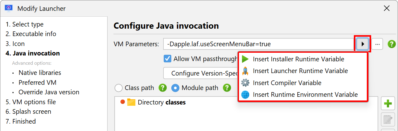Image resolution: width=398 pixels, height=131 pixels.
Task: Click the rocket icon for Launcher Runtime Variable
Action: (x=245, y=71)
